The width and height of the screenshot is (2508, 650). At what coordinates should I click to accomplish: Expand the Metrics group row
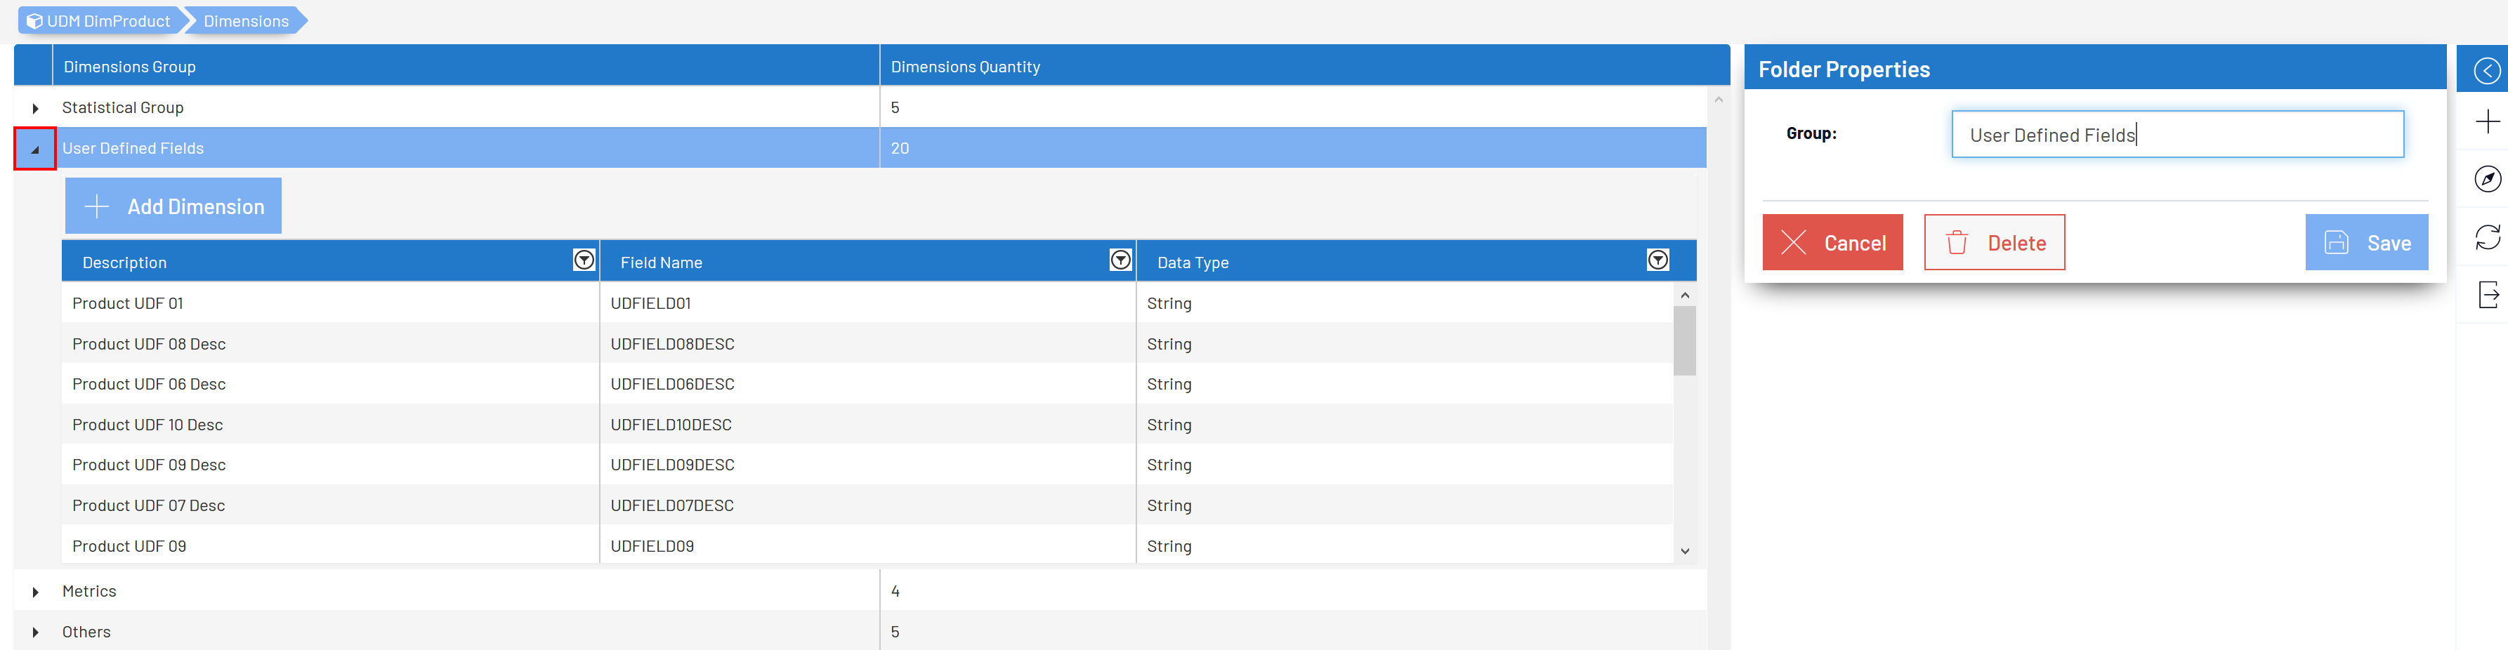click(35, 592)
